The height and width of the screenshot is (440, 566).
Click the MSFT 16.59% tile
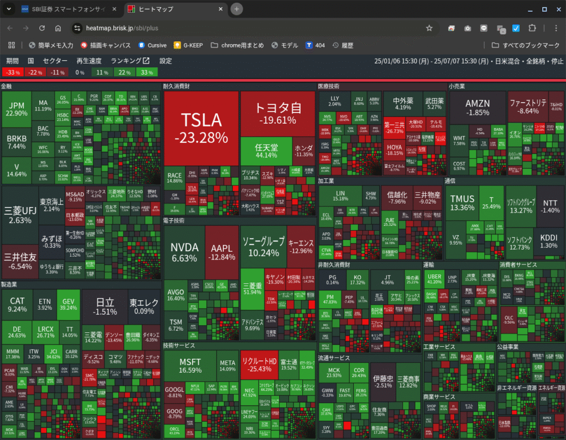point(190,365)
